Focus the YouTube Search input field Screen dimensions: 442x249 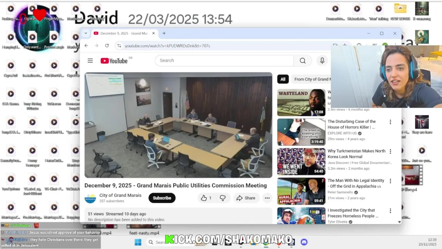pyautogui.click(x=224, y=61)
